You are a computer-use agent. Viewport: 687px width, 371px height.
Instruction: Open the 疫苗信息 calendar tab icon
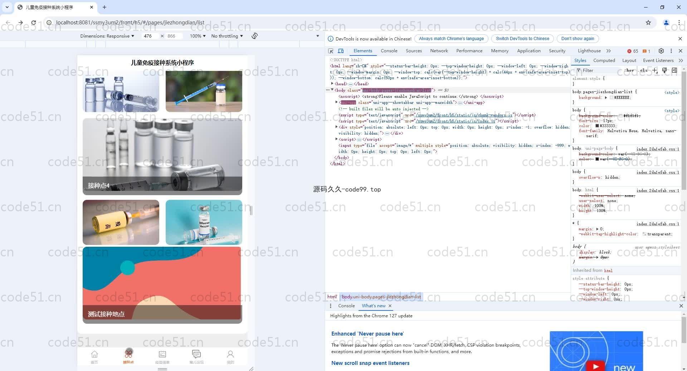162,354
